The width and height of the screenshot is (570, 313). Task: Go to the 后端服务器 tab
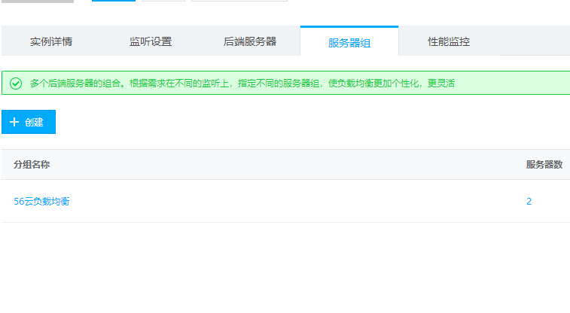[250, 41]
